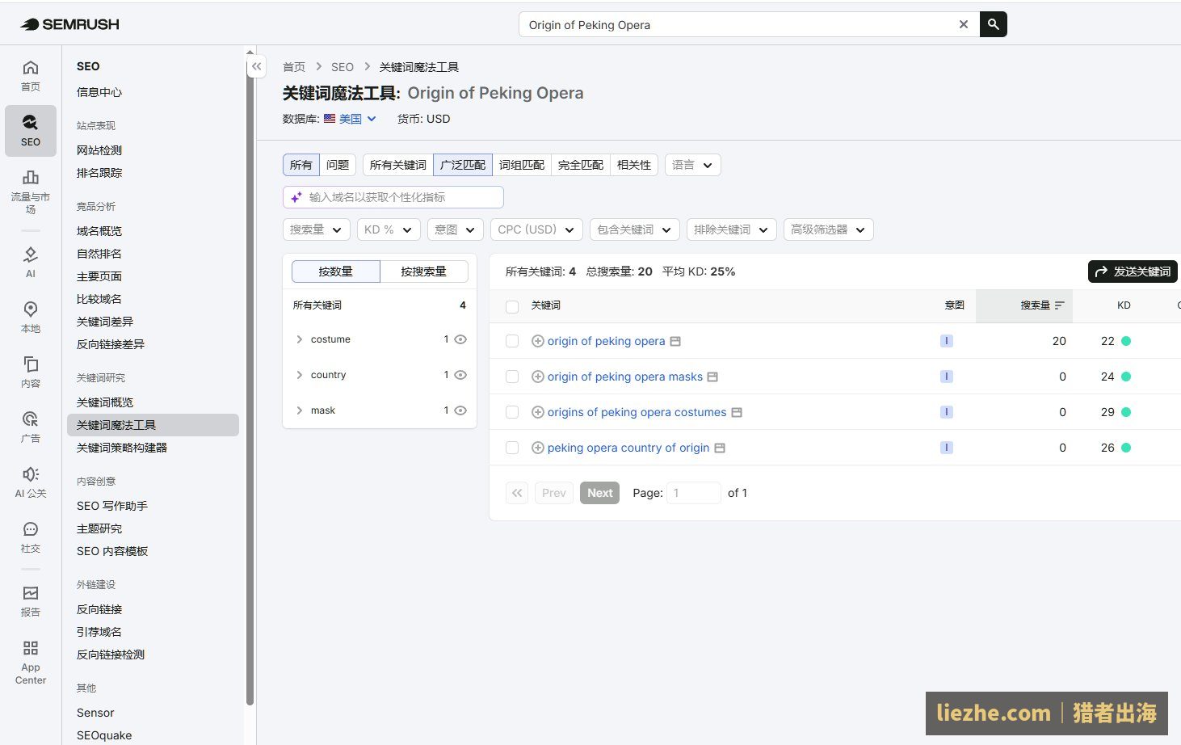Open 域名概览 in the side menu
The width and height of the screenshot is (1181, 745).
click(99, 231)
